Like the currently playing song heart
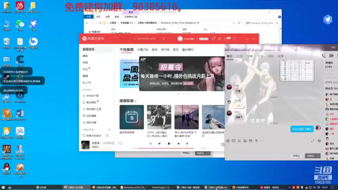 click(121, 143)
